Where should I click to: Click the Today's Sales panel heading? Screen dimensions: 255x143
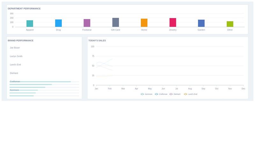coord(97,41)
